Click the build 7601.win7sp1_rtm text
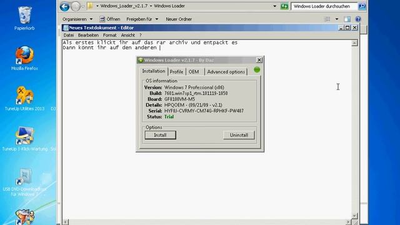The width and height of the screenshot is (400, 225). (x=196, y=93)
